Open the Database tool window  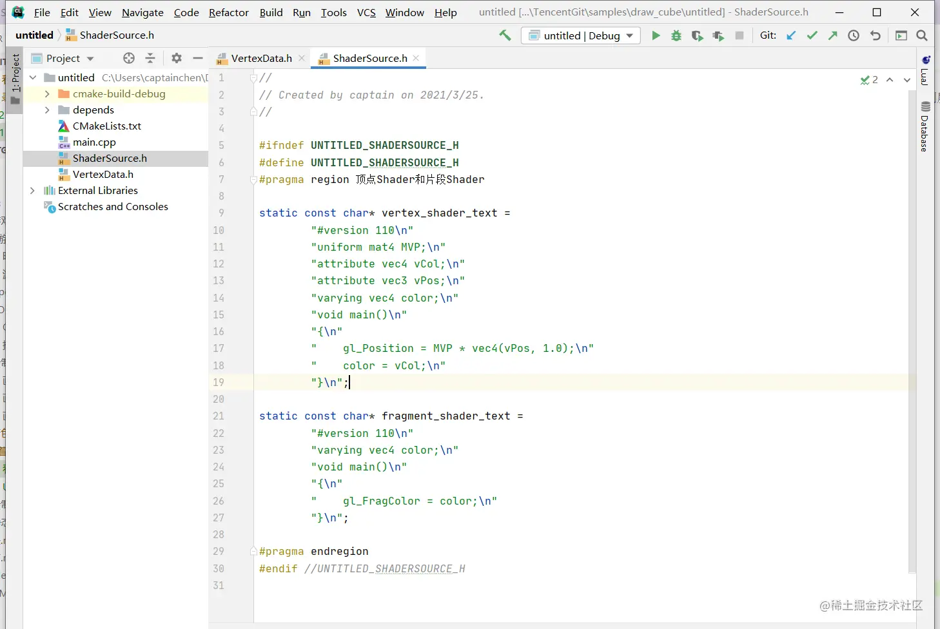pyautogui.click(x=925, y=126)
